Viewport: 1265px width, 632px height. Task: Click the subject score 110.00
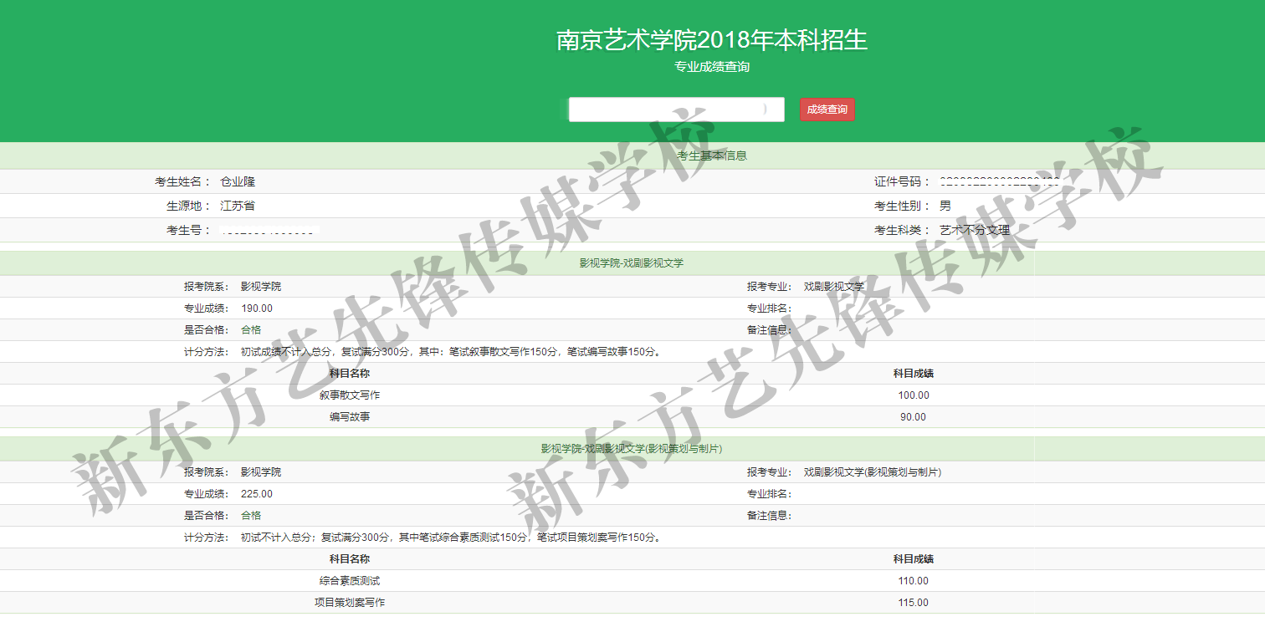pyautogui.click(x=914, y=581)
